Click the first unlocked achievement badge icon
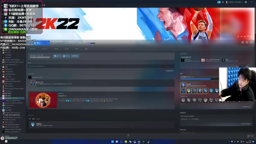The height and width of the screenshot is (144, 256). point(183,91)
